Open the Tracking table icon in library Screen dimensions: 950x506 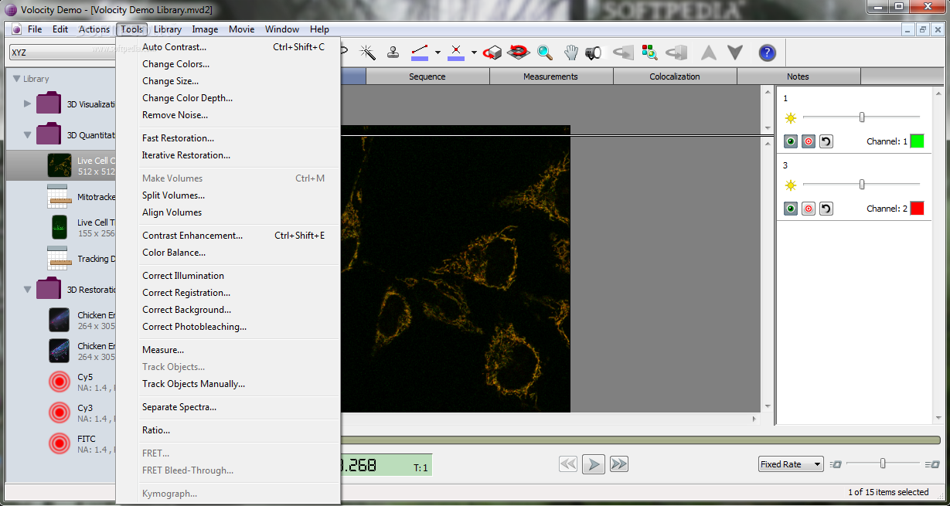point(60,258)
